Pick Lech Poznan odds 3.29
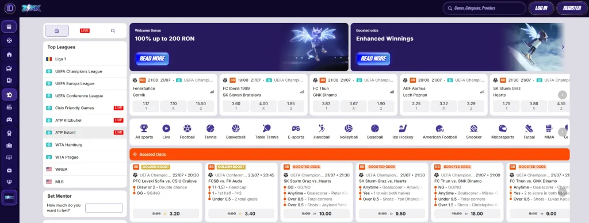This screenshot has height=223, width=589. coord(471,106)
